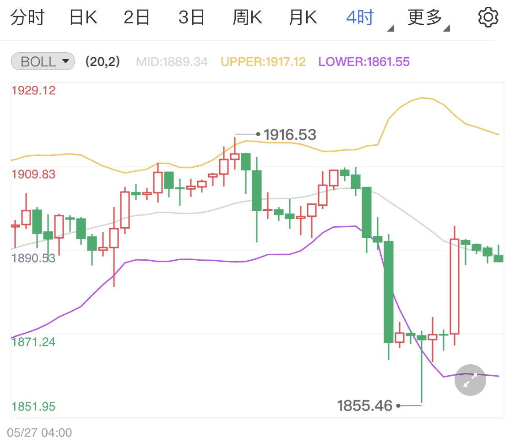Switch to 日K tab

point(83,17)
